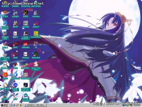Viewport: 142px width, 107px height.
Task: Launch the 소리바다 shortcut
Action: [x=15, y=14]
